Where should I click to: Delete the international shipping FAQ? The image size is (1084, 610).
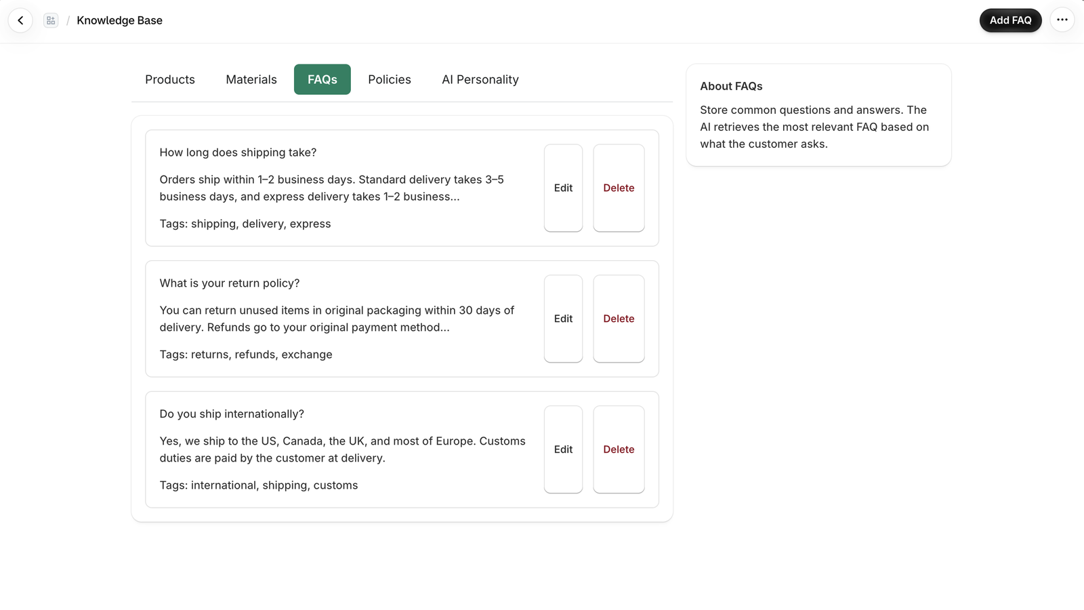pos(619,449)
